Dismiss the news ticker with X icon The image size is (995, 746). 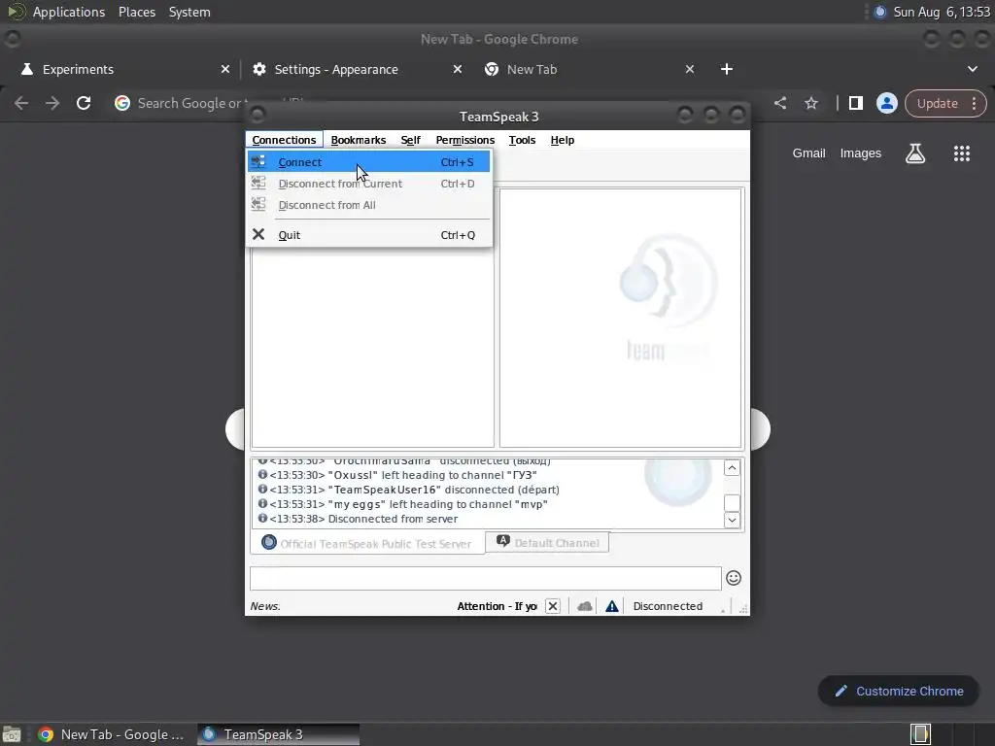pyautogui.click(x=553, y=606)
